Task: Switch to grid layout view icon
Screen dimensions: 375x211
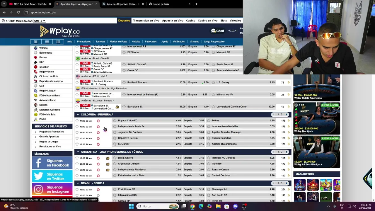Action: (x=58, y=42)
